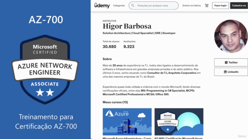The image size is (248, 139).
Task: Click the Azure Network Engineer badge
Action: tap(45, 69)
